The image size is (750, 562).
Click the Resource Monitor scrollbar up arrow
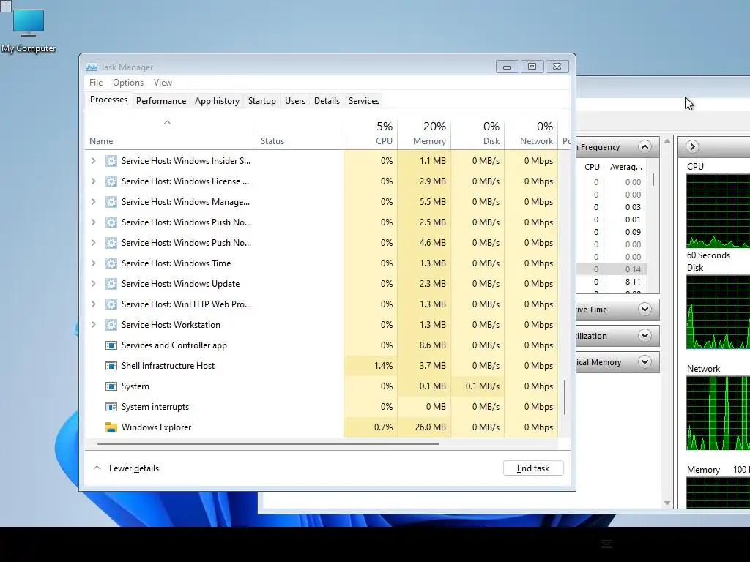[x=667, y=141]
